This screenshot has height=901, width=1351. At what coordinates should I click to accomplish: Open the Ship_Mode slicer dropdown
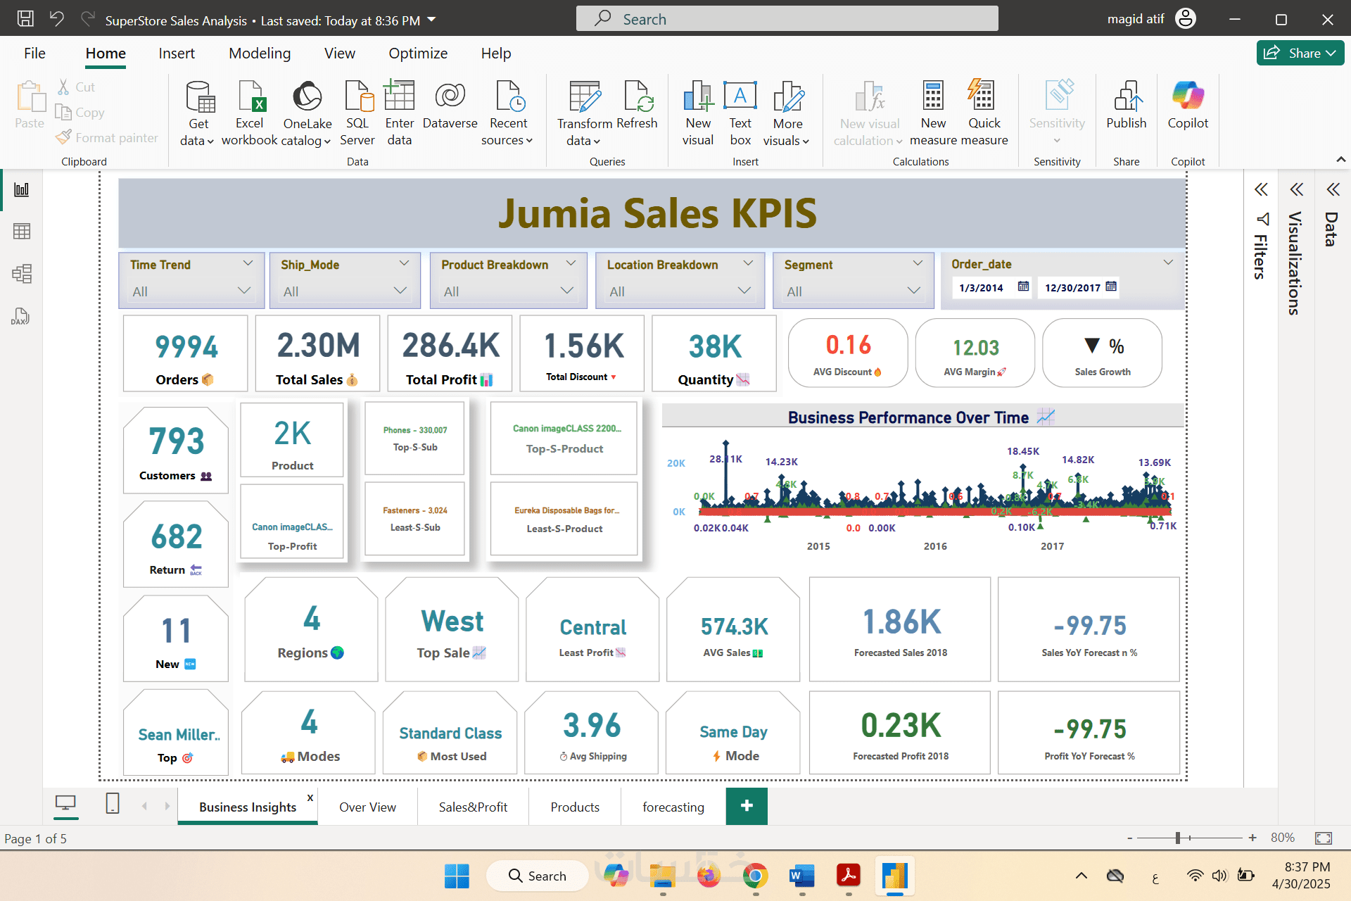point(400,291)
